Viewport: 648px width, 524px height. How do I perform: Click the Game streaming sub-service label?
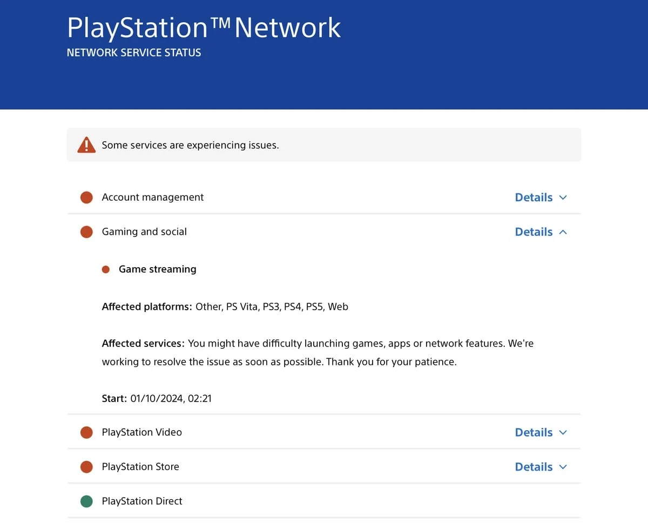[157, 269]
